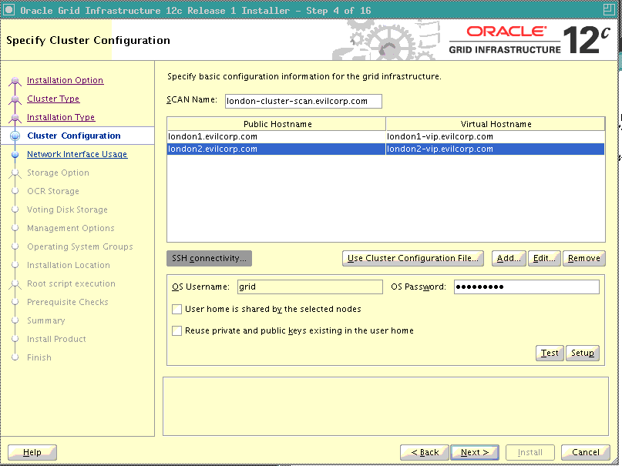Viewport: 622px width, 466px height.
Task: Click the Installation Option step bullet icon
Action: (x=15, y=81)
